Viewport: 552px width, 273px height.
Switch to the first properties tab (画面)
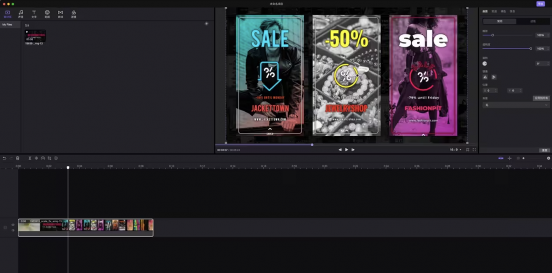pos(485,11)
